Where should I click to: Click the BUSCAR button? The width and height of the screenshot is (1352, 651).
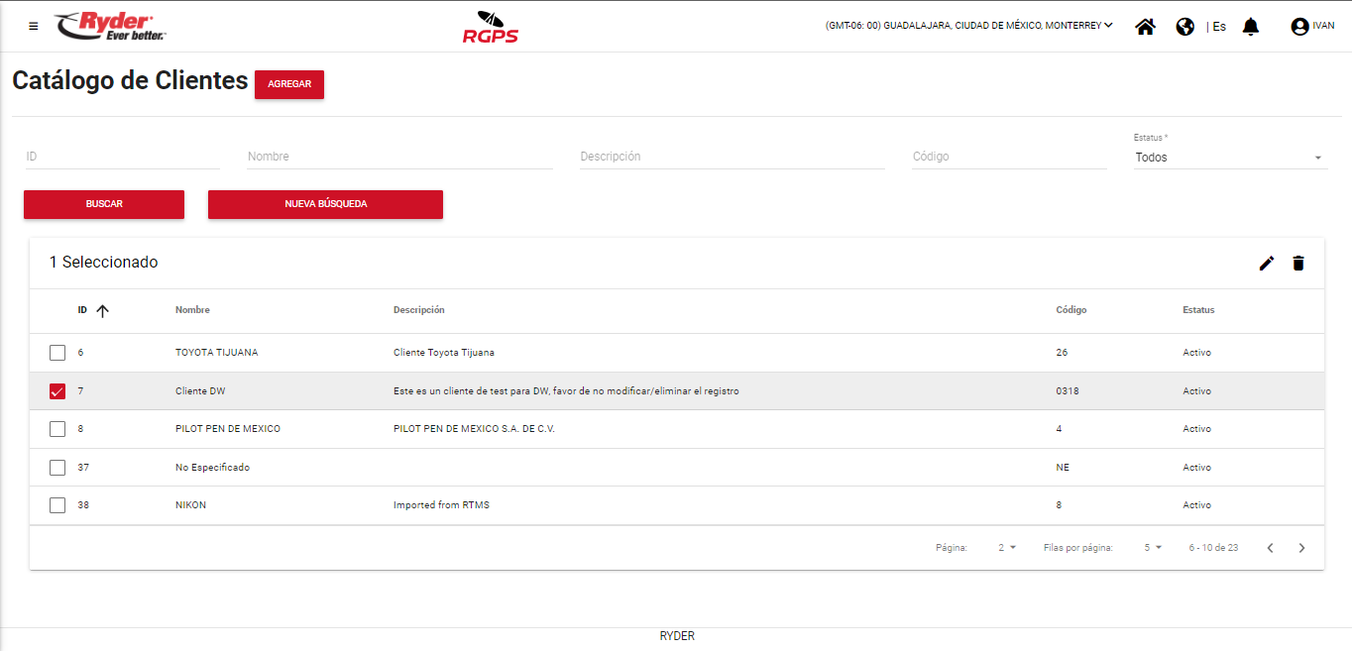(x=104, y=204)
